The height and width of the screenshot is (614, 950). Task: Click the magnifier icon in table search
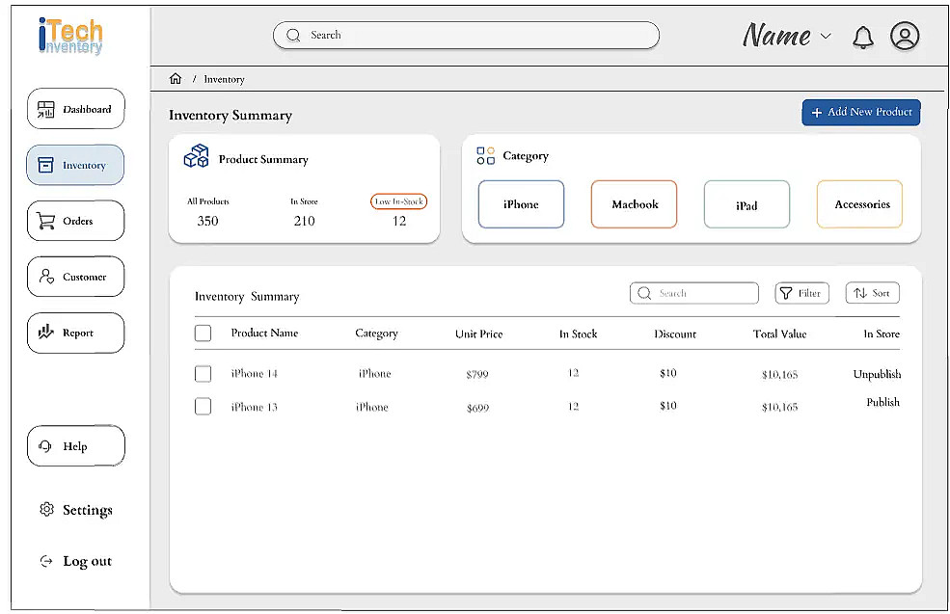644,293
